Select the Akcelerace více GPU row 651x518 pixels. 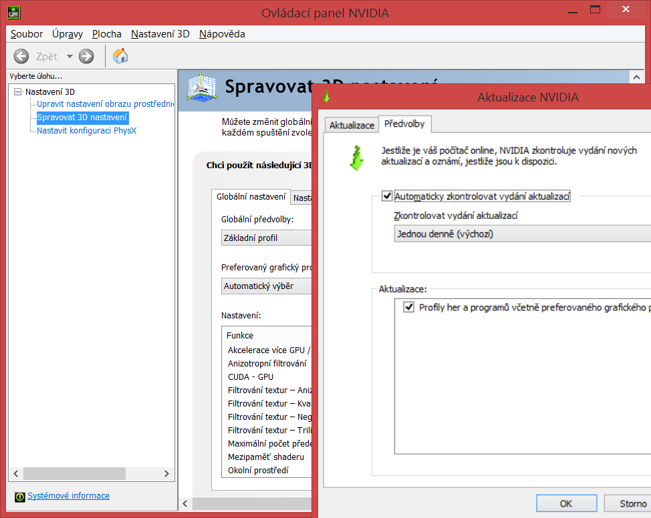click(x=267, y=350)
